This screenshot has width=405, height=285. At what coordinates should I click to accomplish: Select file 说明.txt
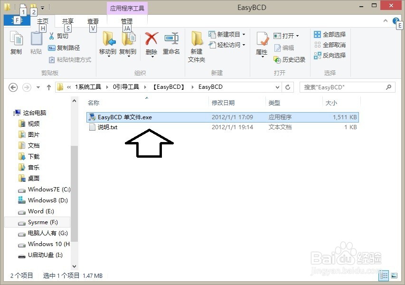[222, 127]
